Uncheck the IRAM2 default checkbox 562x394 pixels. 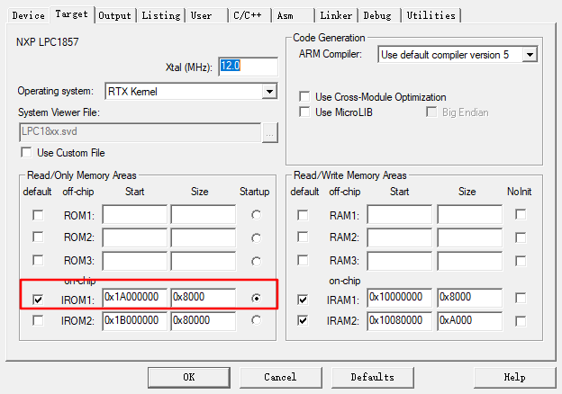click(x=303, y=320)
